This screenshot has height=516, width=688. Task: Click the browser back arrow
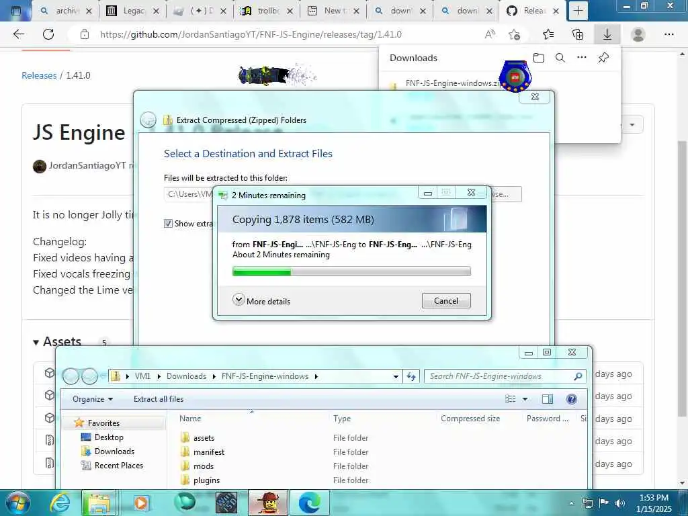pos(18,34)
